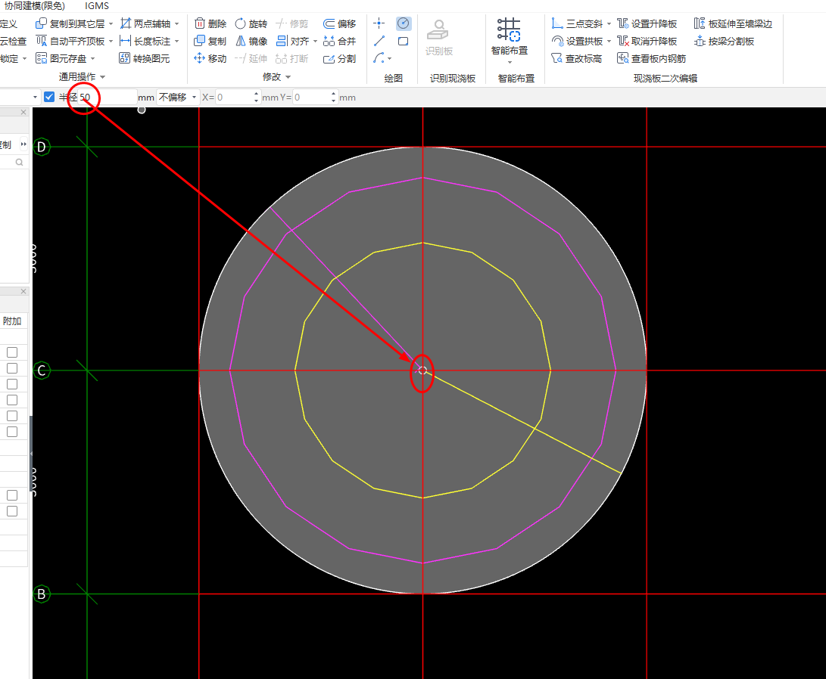Screen dimensions: 826x679
Task: Increase X offset with stepper up arrow
Action: point(257,95)
